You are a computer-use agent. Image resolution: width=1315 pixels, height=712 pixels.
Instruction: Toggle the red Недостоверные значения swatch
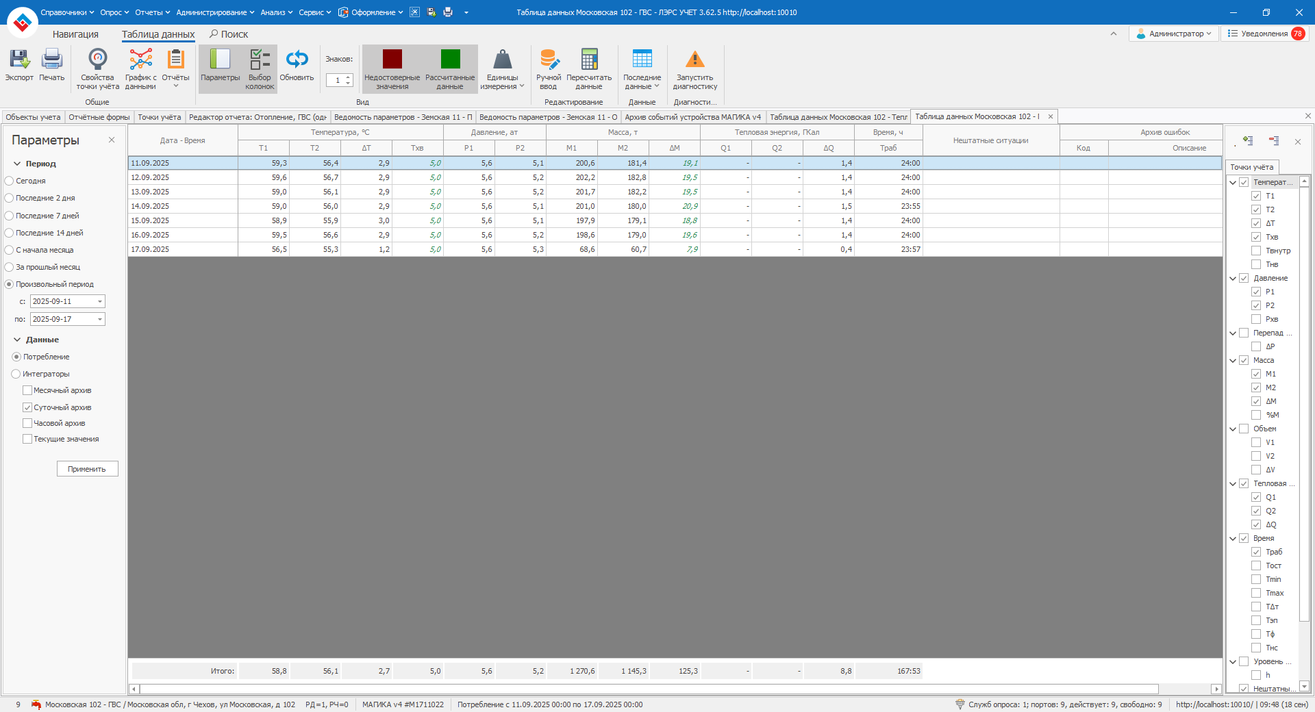[392, 60]
